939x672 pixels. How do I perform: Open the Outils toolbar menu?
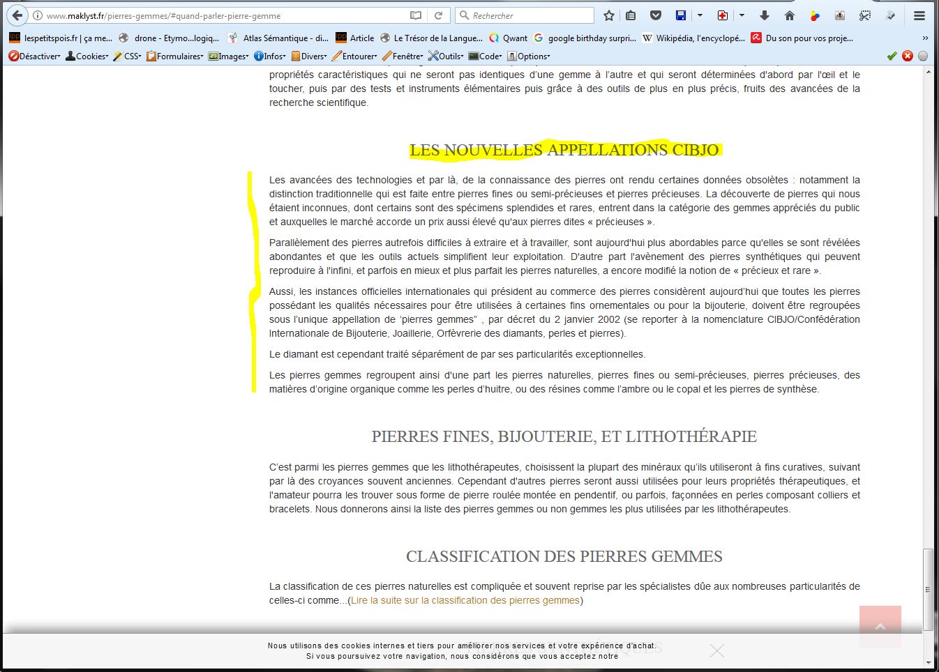tap(446, 56)
